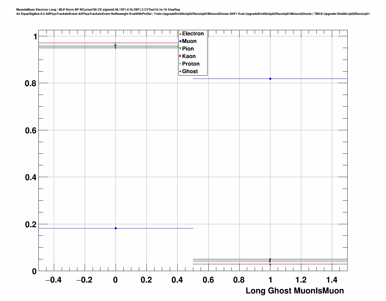This screenshot has height=301, width=386.
Task: Select the green Pion triangle legend marker
Action: tap(180, 49)
